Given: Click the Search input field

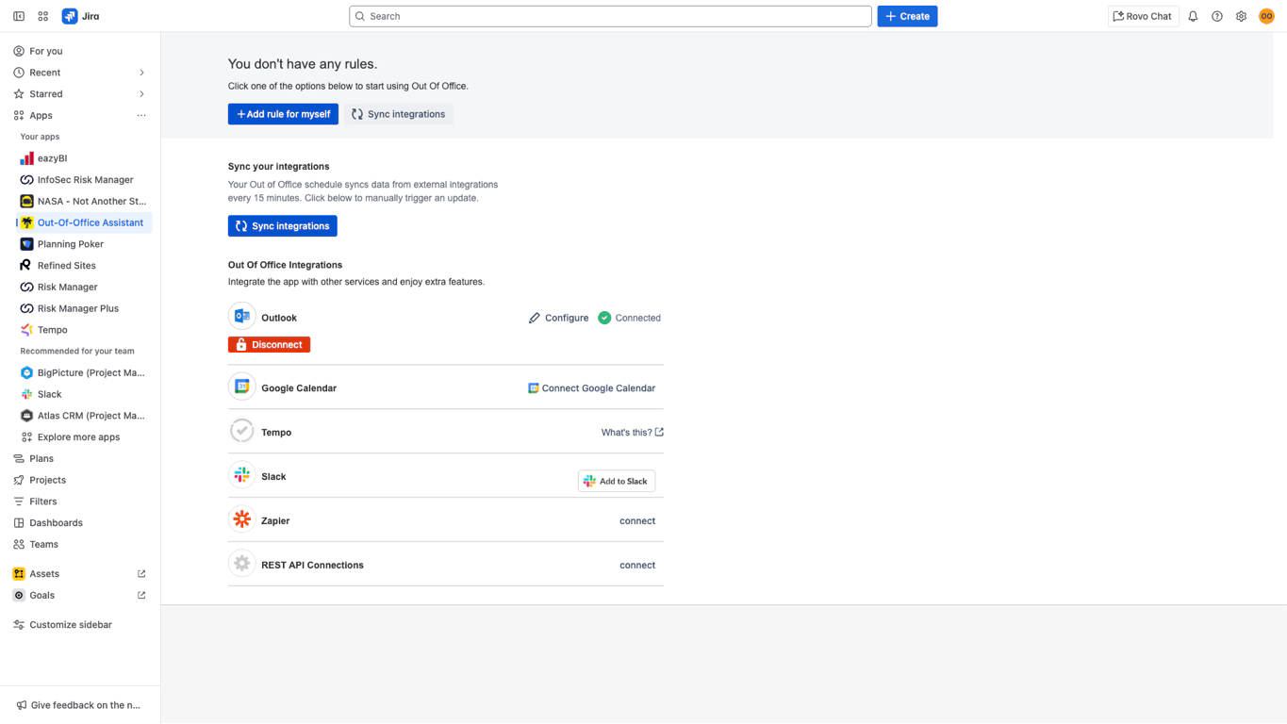Looking at the screenshot, I should click(610, 16).
